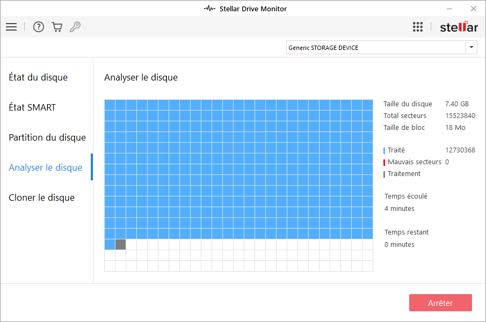Select Analyser le disque in sidebar
Viewport: 486px width, 322px height.
pyautogui.click(x=46, y=167)
